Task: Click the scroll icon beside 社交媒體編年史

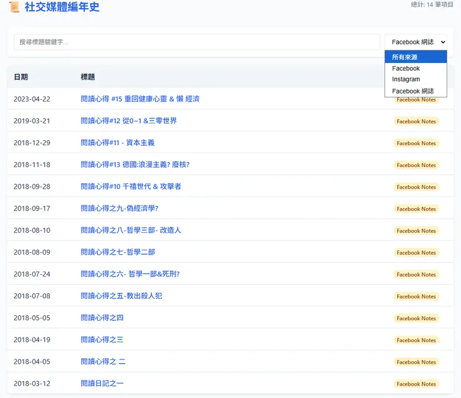Action: [14, 7]
